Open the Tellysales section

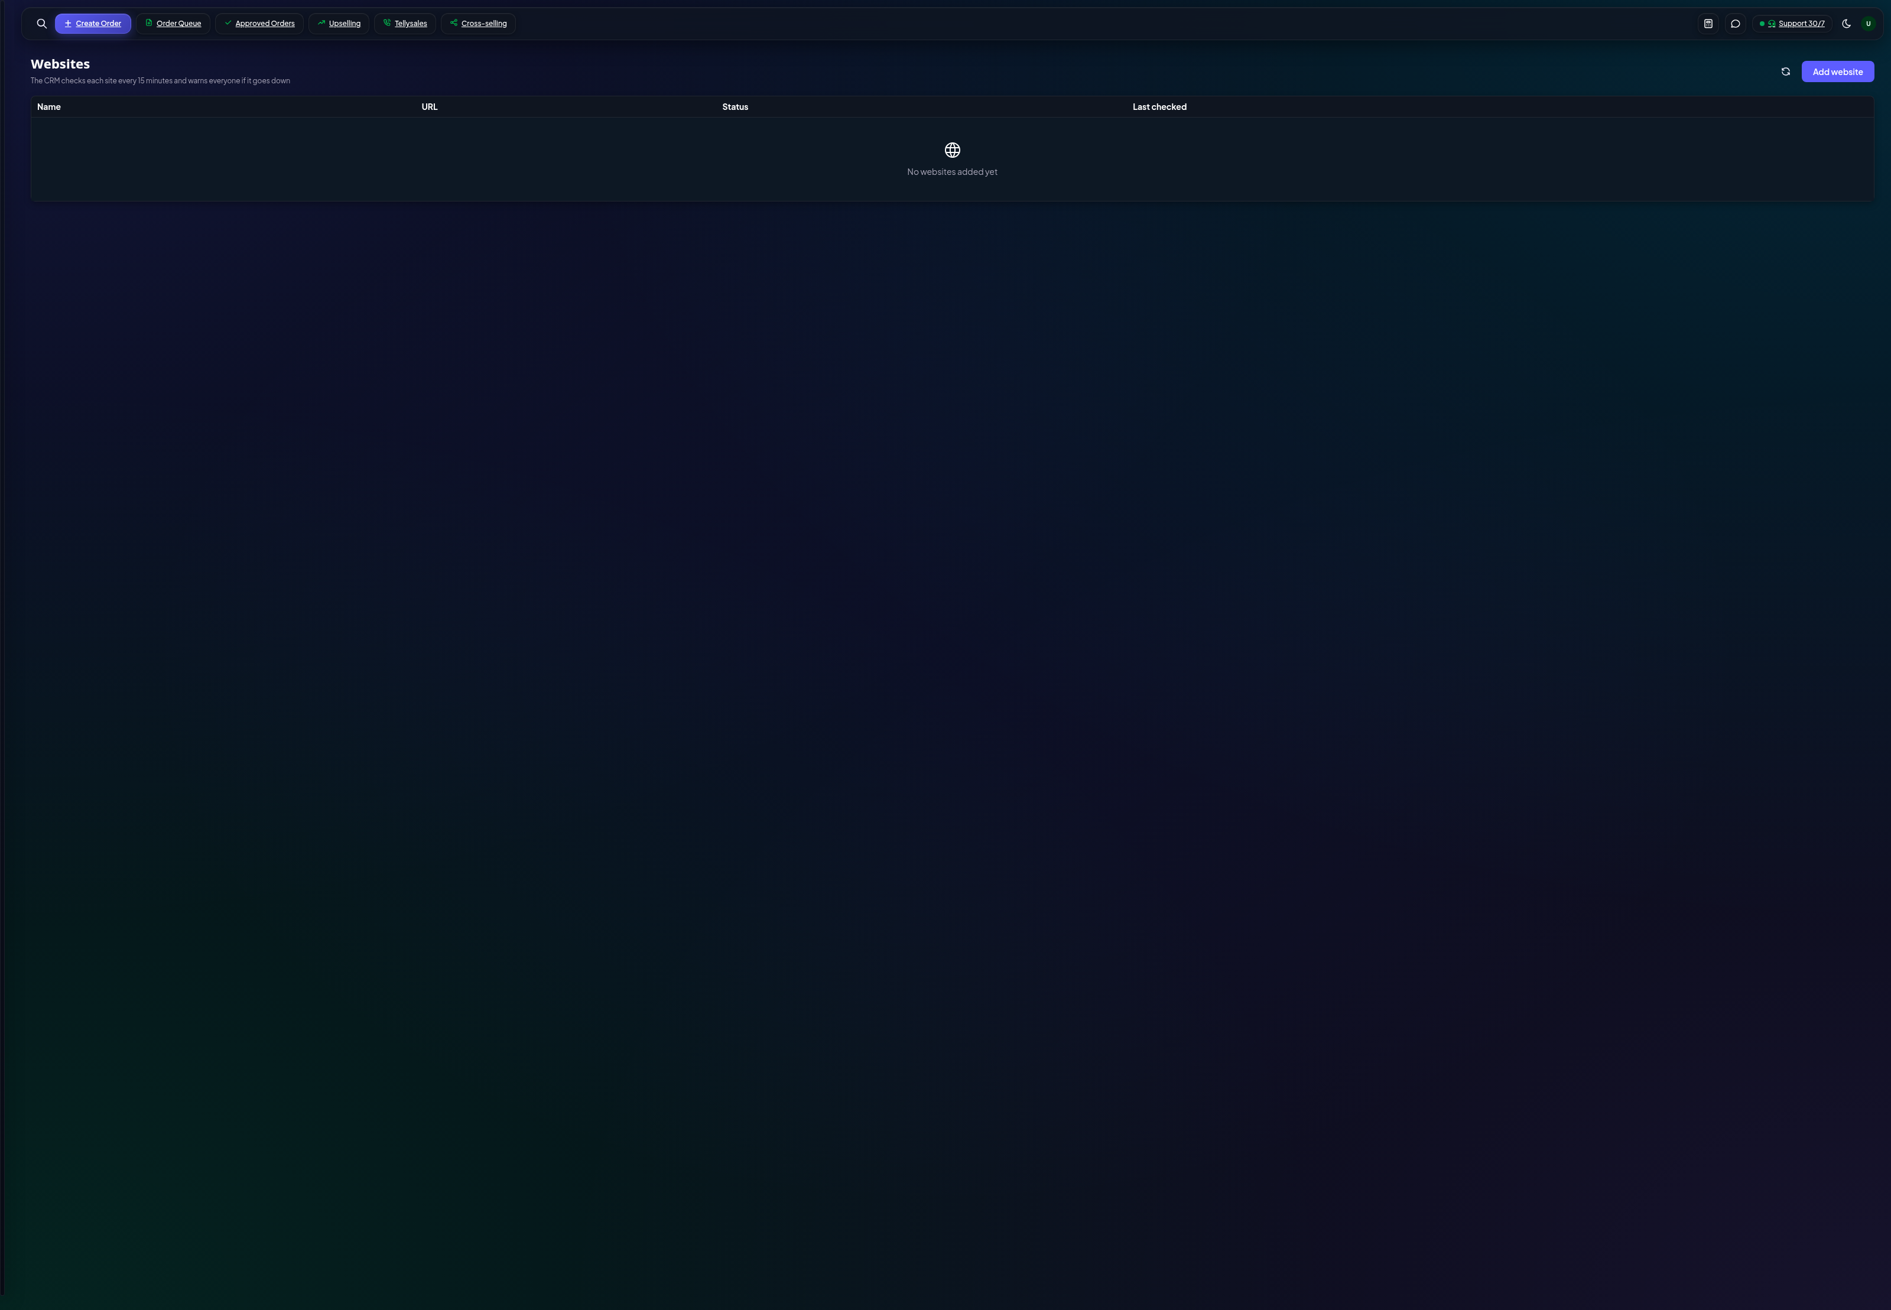(405, 24)
